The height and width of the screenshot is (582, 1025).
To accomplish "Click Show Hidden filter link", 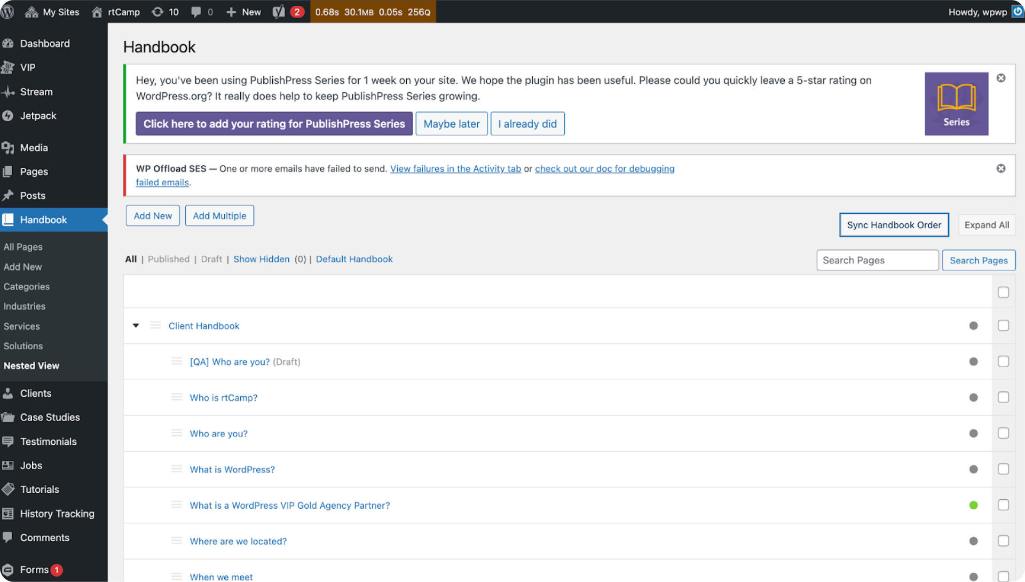I will click(x=262, y=259).
